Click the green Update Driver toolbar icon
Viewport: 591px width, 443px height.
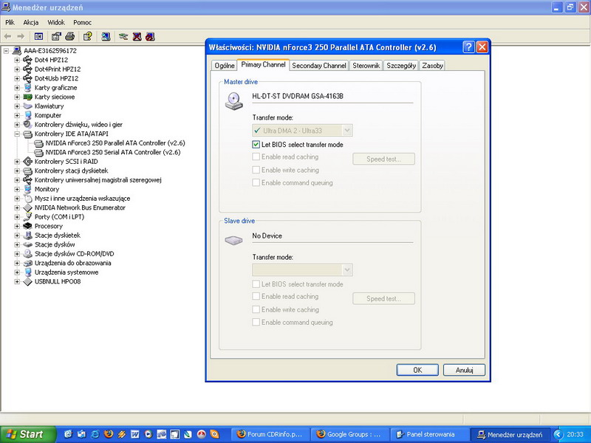(x=123, y=36)
